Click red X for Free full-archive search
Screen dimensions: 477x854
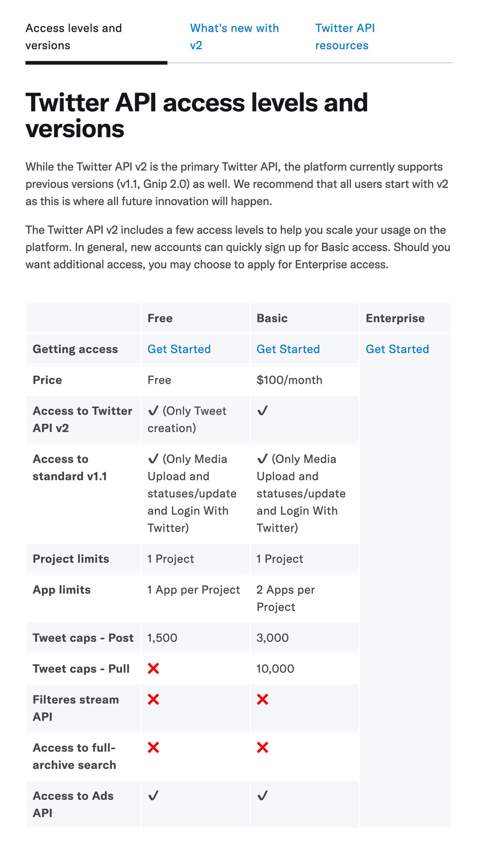[153, 748]
